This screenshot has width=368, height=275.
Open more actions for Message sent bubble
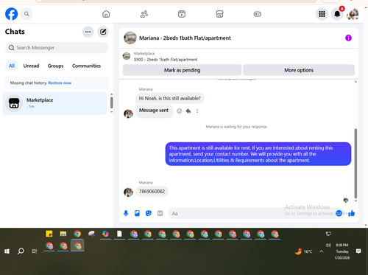coord(197,111)
